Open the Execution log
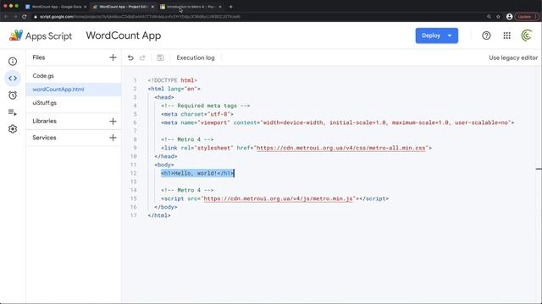This screenshot has height=304, width=542. [x=196, y=57]
